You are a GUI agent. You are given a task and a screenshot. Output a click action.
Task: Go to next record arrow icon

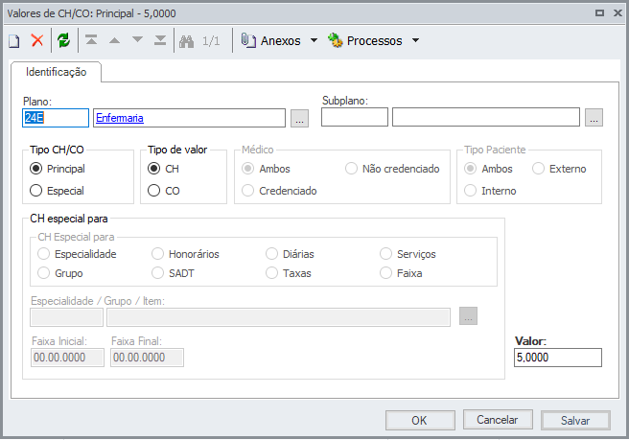[137, 41]
